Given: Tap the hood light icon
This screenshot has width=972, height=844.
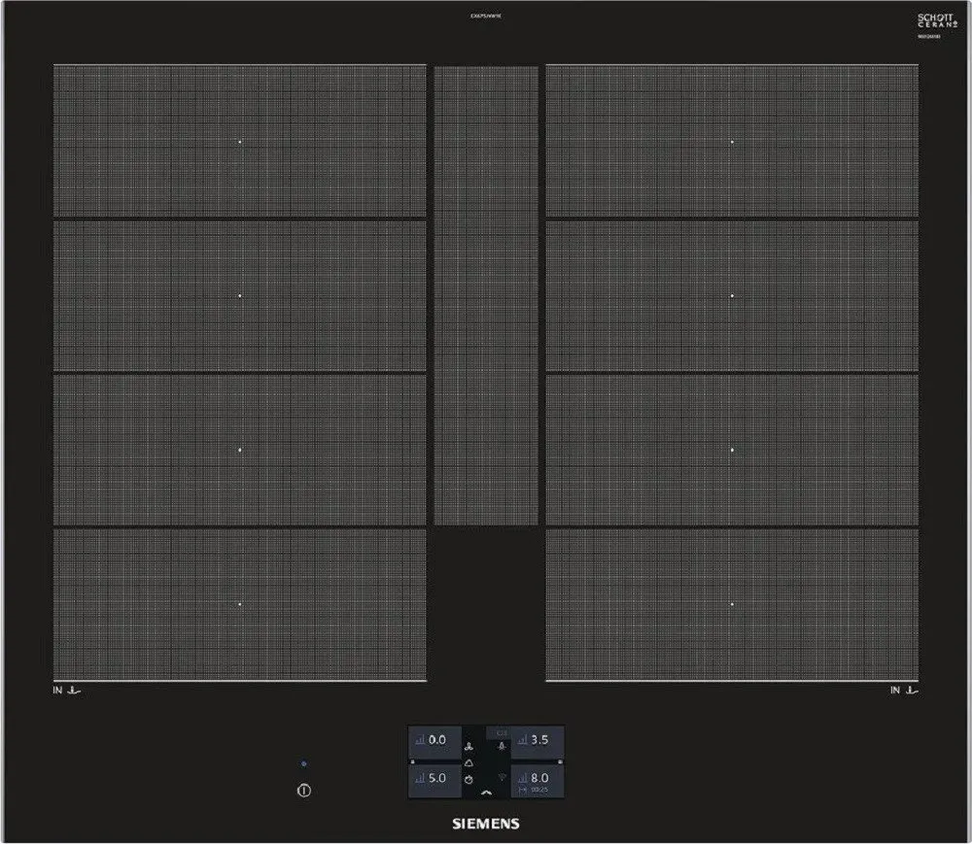Looking at the screenshot, I should point(502,747).
